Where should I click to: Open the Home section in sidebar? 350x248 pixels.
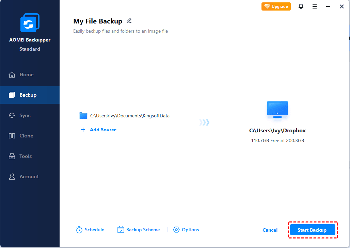point(30,75)
